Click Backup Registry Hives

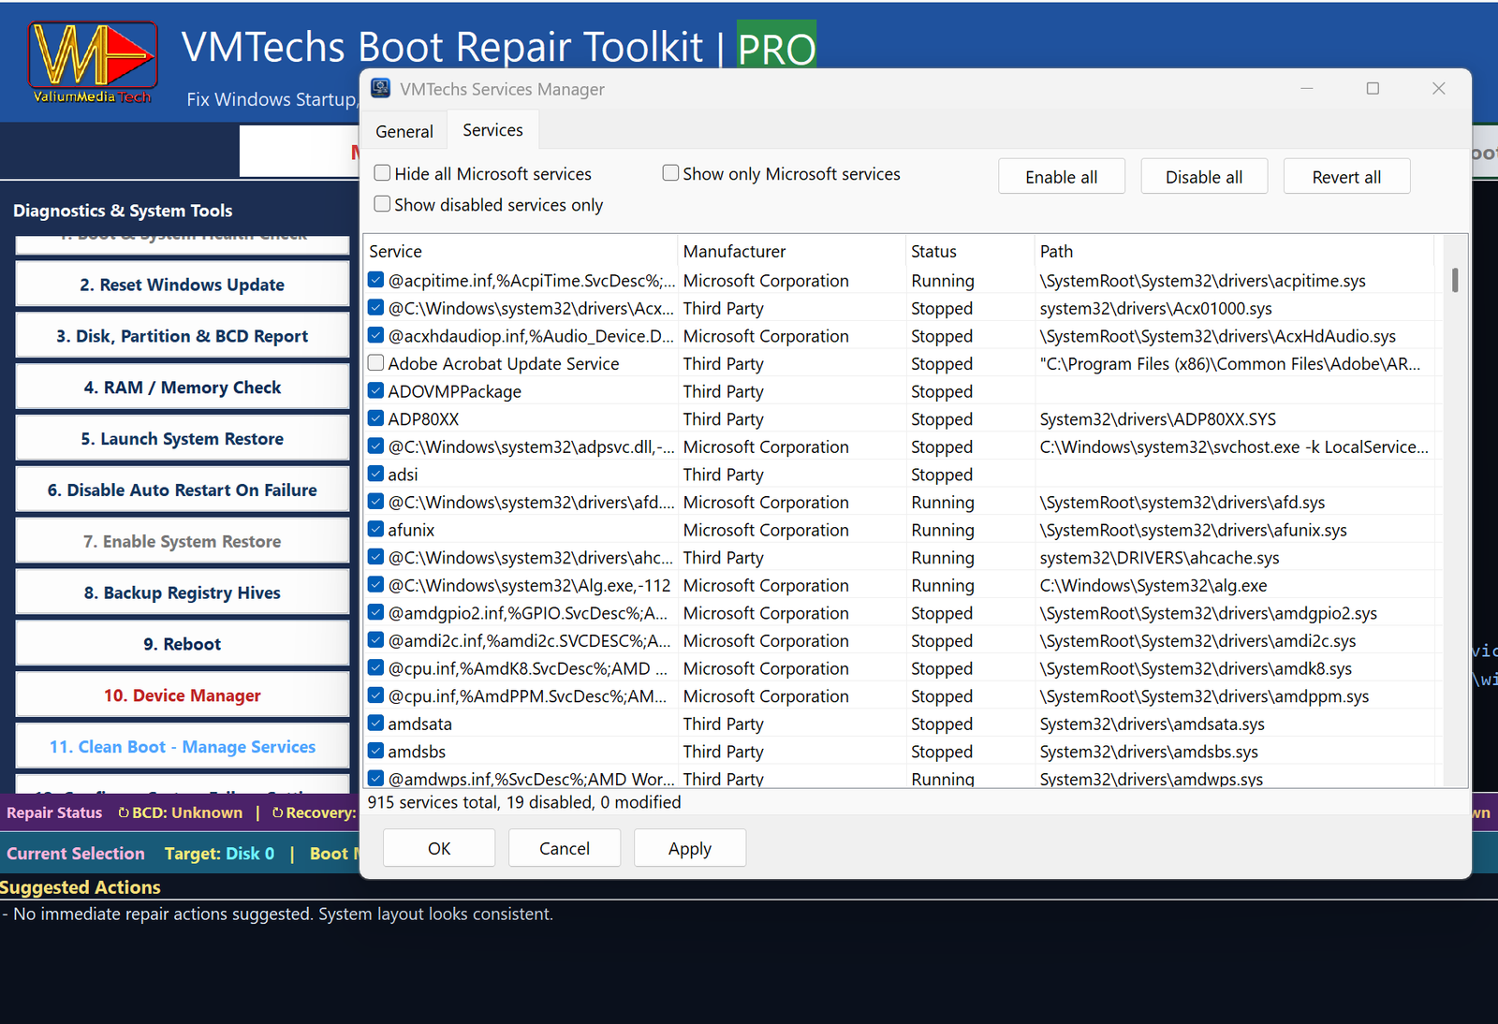[x=183, y=592]
